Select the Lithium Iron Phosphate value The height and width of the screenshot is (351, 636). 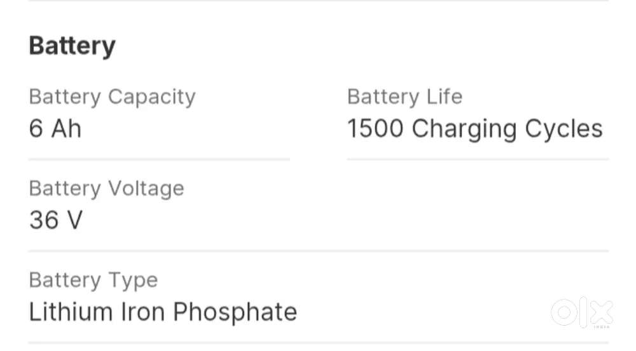click(x=163, y=312)
